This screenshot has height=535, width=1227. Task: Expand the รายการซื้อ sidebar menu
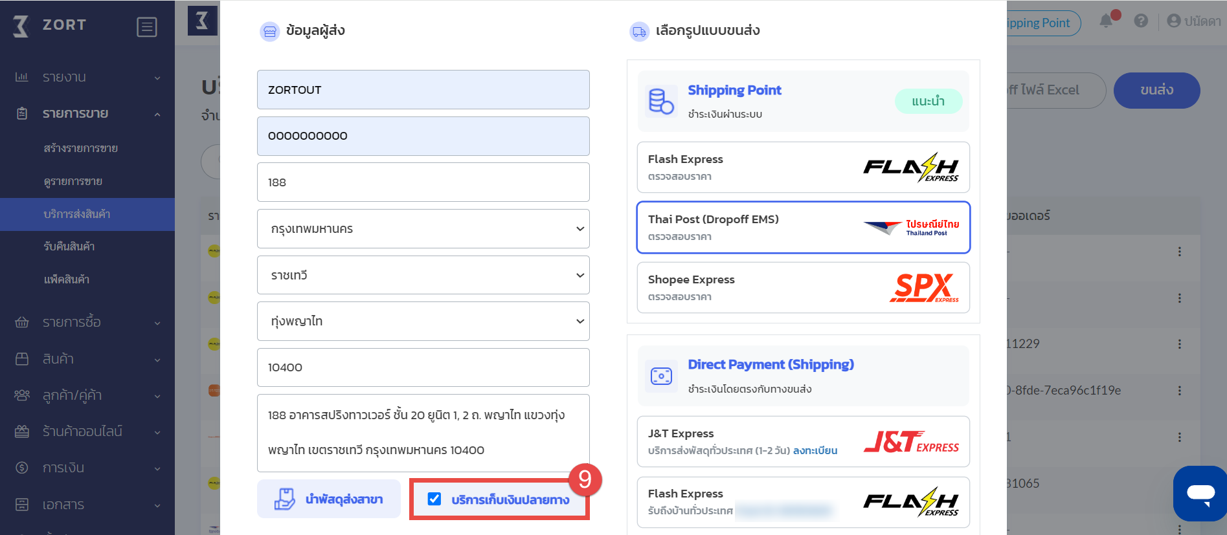87,322
